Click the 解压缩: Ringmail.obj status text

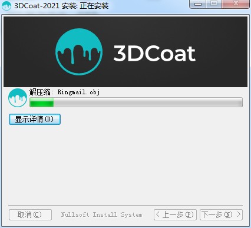click(x=64, y=92)
